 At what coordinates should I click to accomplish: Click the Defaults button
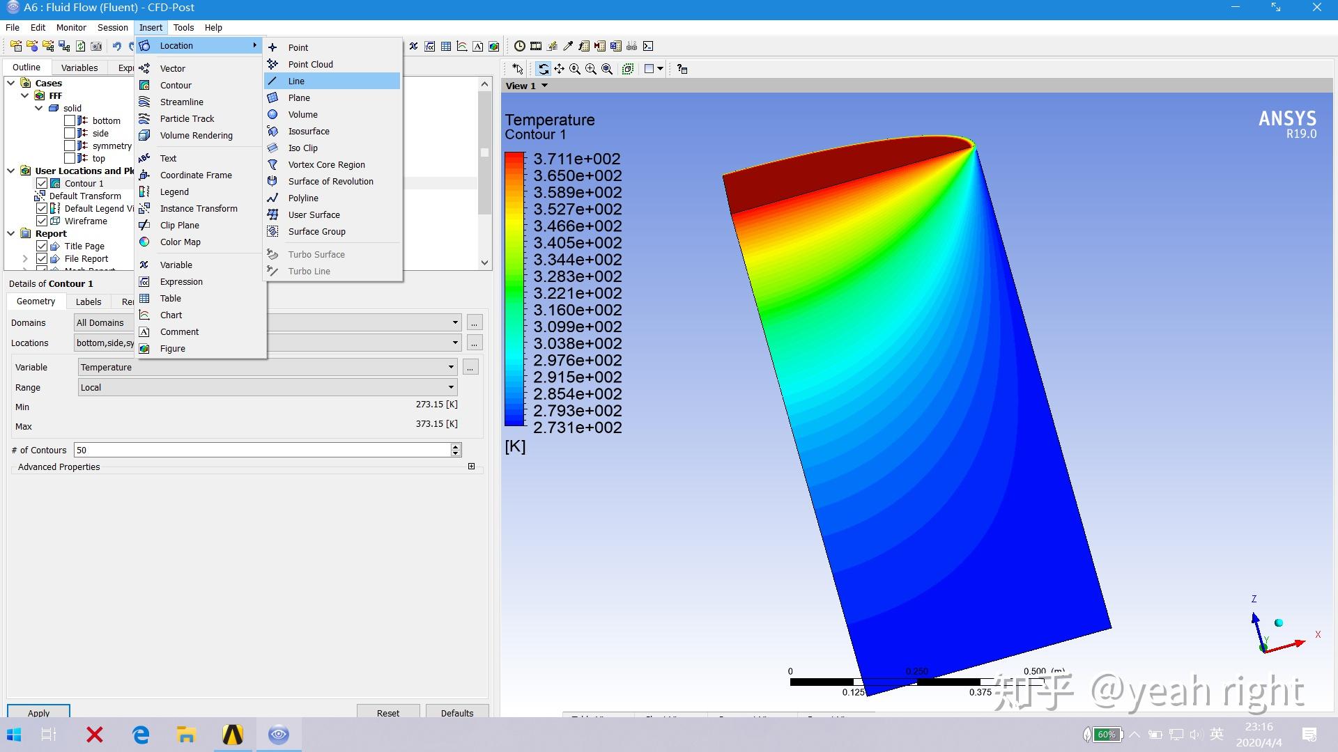[456, 712]
